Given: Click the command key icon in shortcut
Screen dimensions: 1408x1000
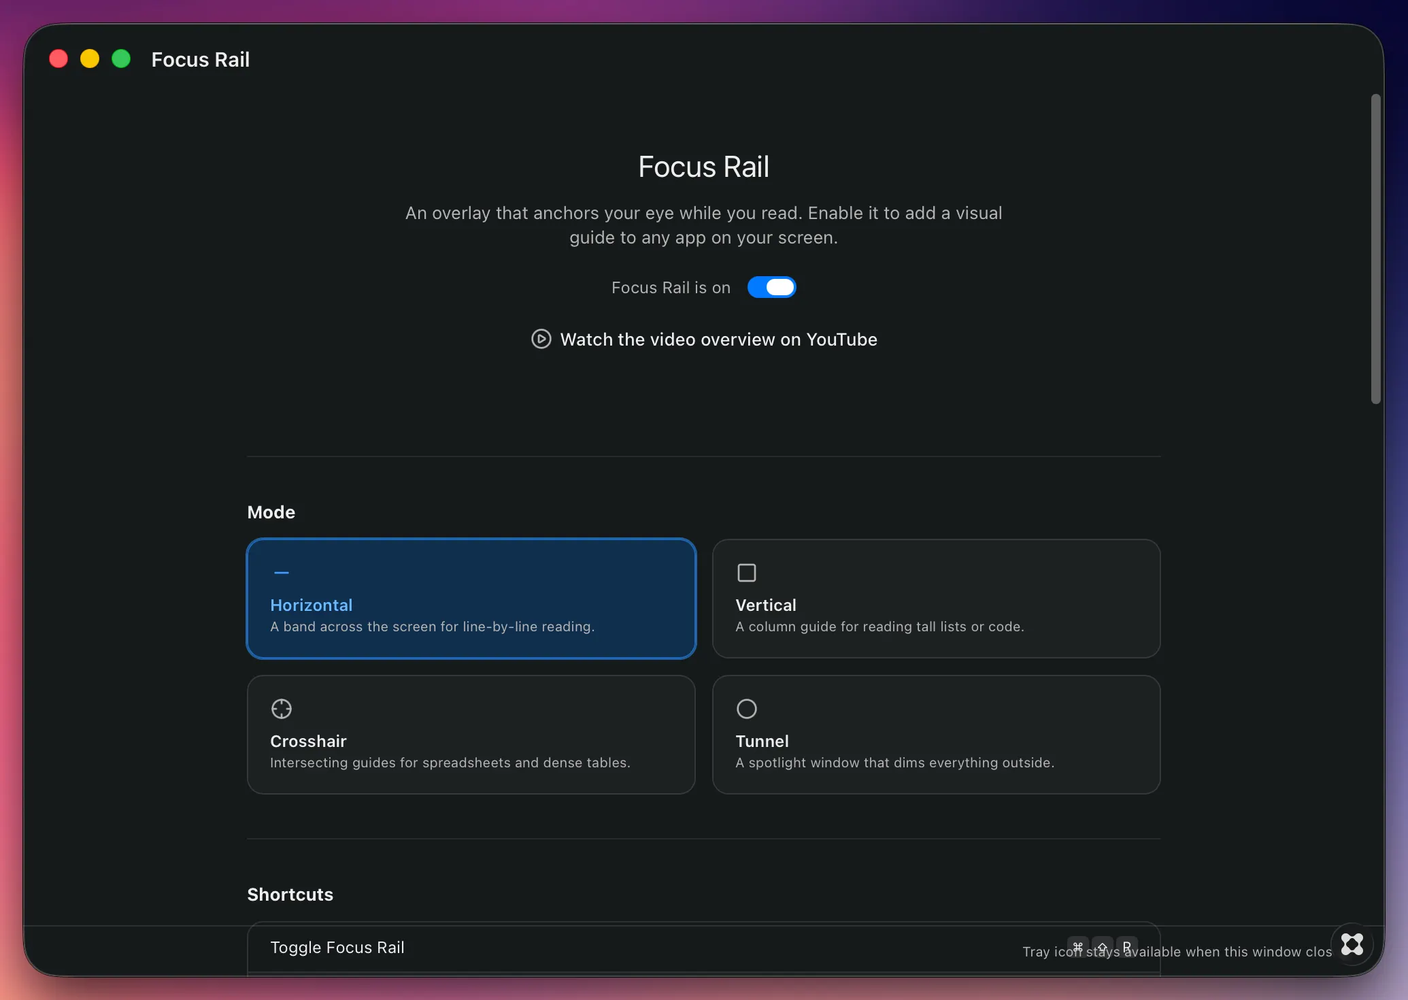Looking at the screenshot, I should (1078, 946).
